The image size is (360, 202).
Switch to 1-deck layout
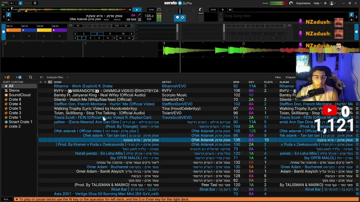[x=16, y=3]
